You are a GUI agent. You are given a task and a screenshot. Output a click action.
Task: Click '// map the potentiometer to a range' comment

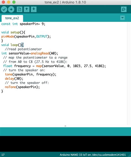click(x=35, y=58)
